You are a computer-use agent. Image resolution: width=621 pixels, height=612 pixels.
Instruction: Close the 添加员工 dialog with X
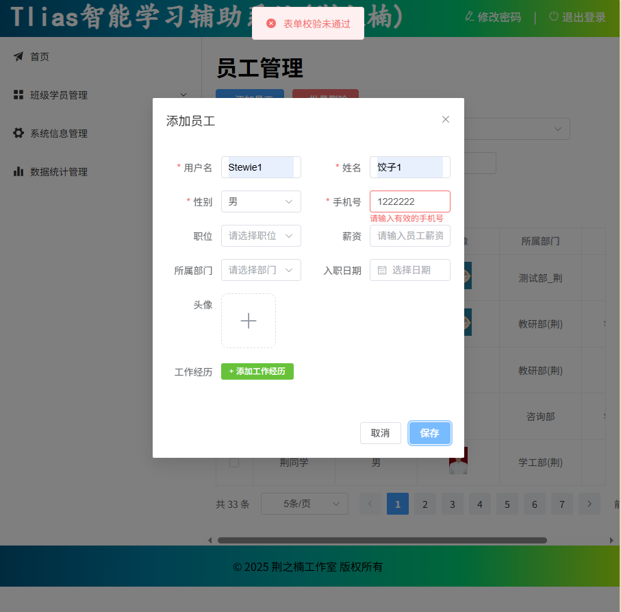pos(446,119)
